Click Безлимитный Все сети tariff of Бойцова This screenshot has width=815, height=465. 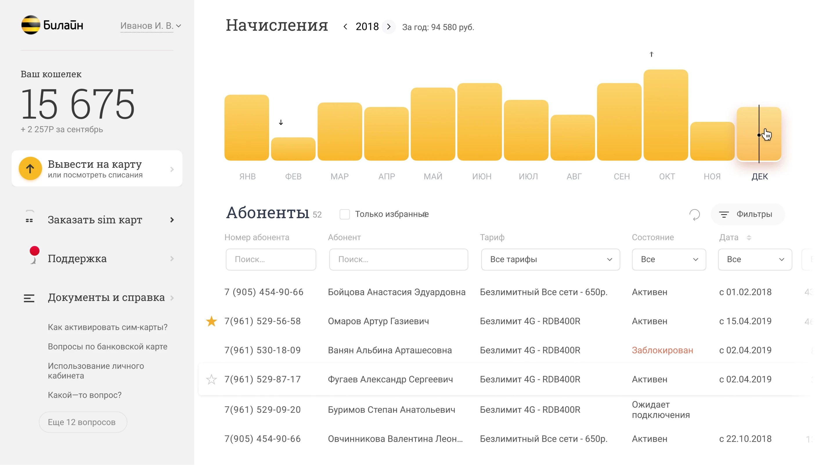click(543, 292)
